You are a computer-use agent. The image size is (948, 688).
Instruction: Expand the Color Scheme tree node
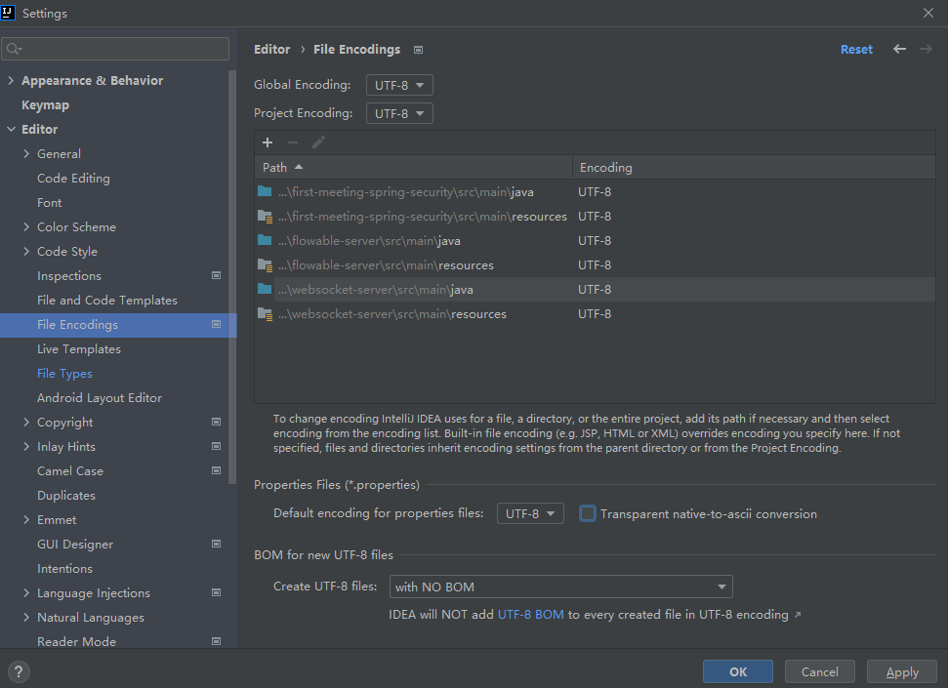click(x=26, y=227)
